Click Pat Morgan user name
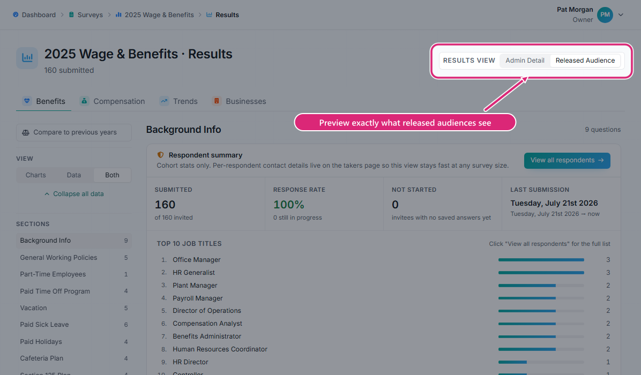The image size is (641, 375). 575,10
